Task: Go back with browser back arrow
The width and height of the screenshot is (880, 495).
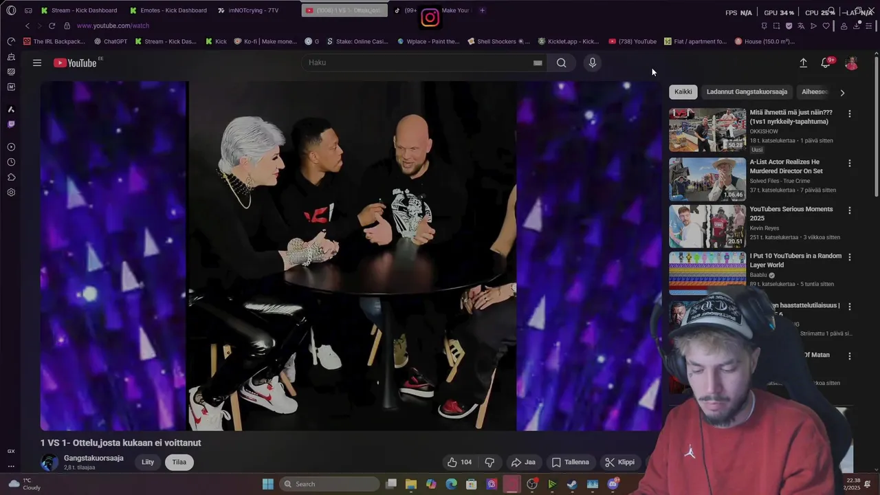Action: pyautogui.click(x=27, y=25)
